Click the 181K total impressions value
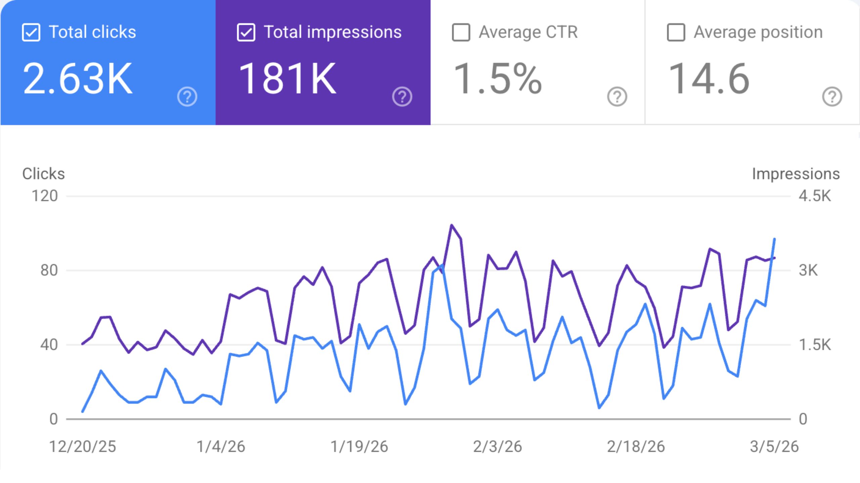 tap(287, 78)
